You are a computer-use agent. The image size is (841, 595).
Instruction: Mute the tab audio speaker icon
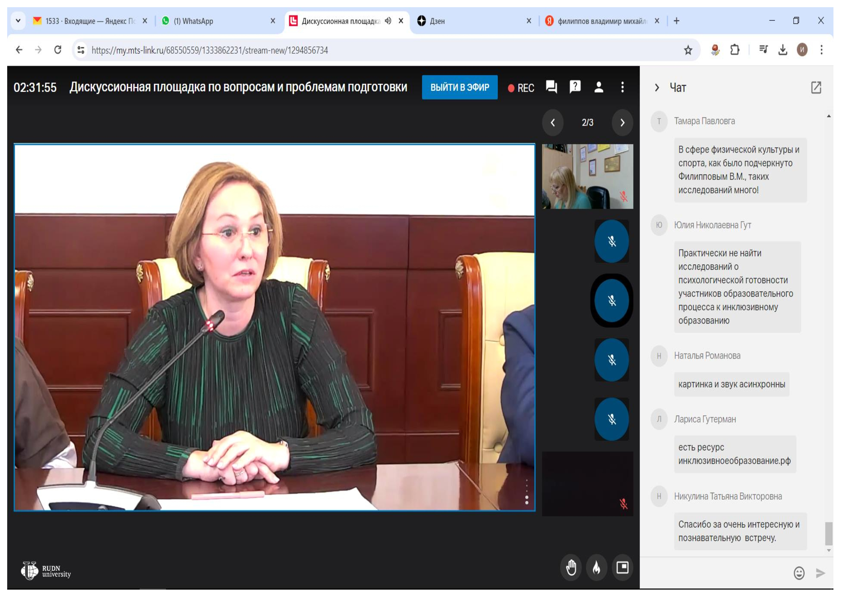tap(388, 21)
